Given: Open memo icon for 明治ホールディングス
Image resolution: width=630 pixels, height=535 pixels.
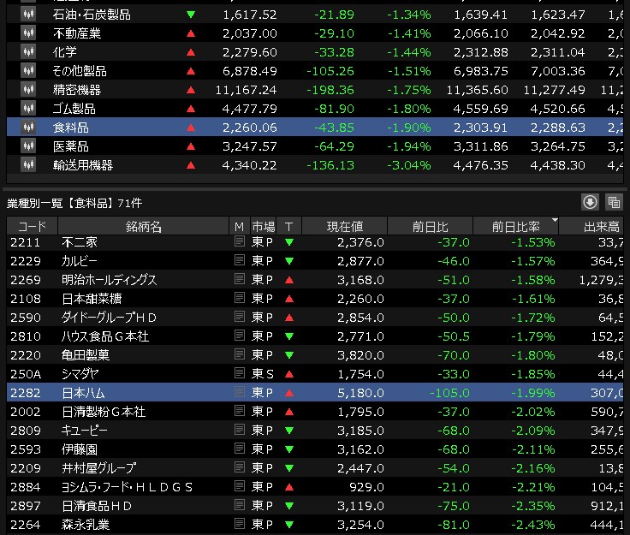Looking at the screenshot, I should tap(240, 279).
